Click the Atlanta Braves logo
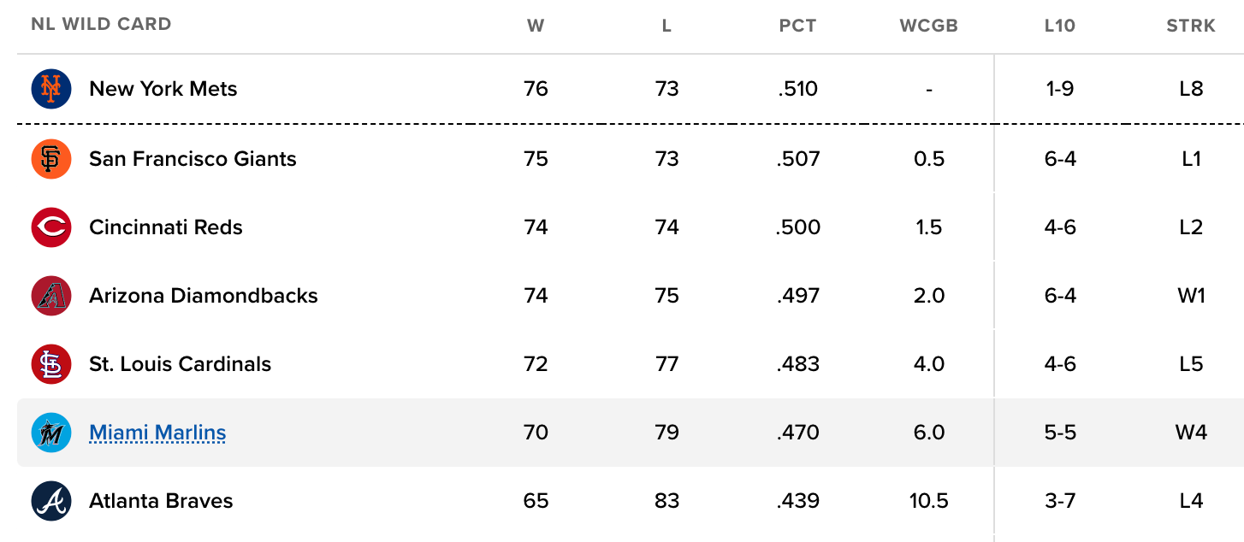The image size is (1244, 542). tap(50, 501)
